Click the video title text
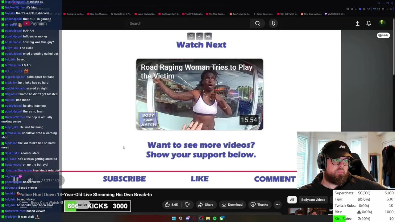395x222 pixels. 85,195
